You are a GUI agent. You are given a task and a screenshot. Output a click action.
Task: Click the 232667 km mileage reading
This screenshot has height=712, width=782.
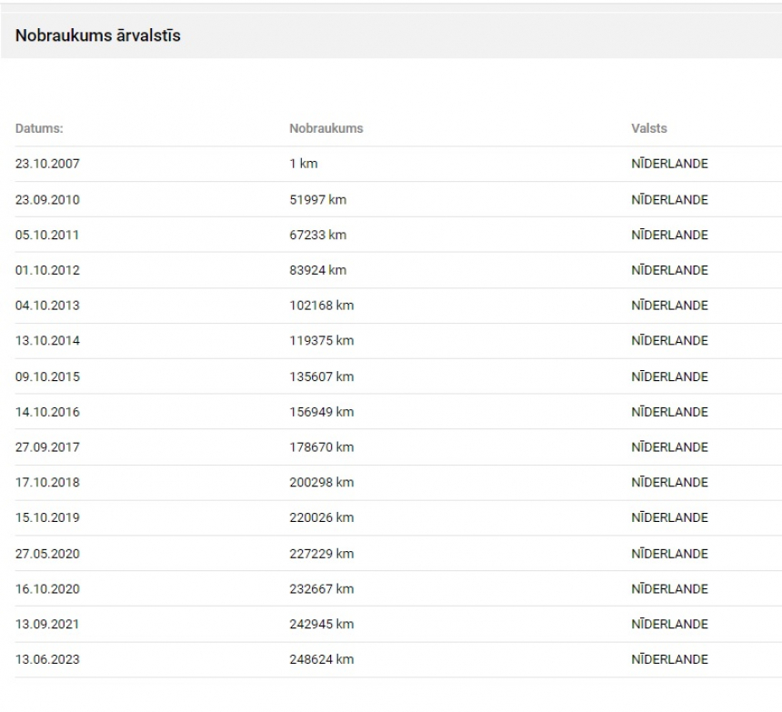321,588
